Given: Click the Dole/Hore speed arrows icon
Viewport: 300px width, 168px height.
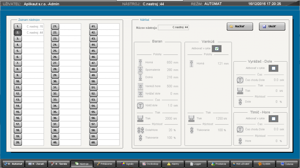Looking at the screenshot, I should 141,130.
